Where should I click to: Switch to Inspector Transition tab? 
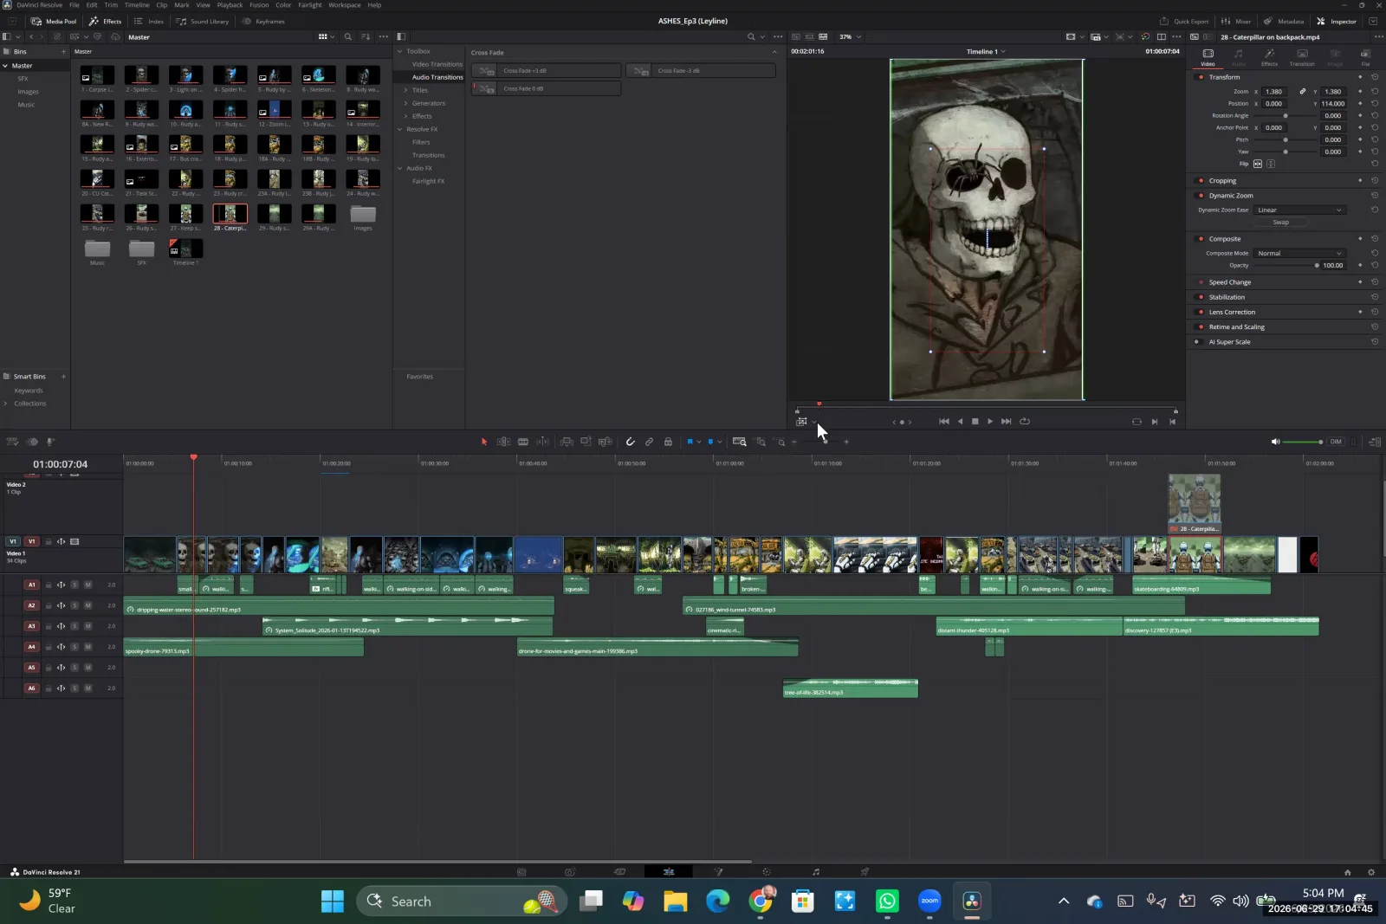pos(1302,57)
